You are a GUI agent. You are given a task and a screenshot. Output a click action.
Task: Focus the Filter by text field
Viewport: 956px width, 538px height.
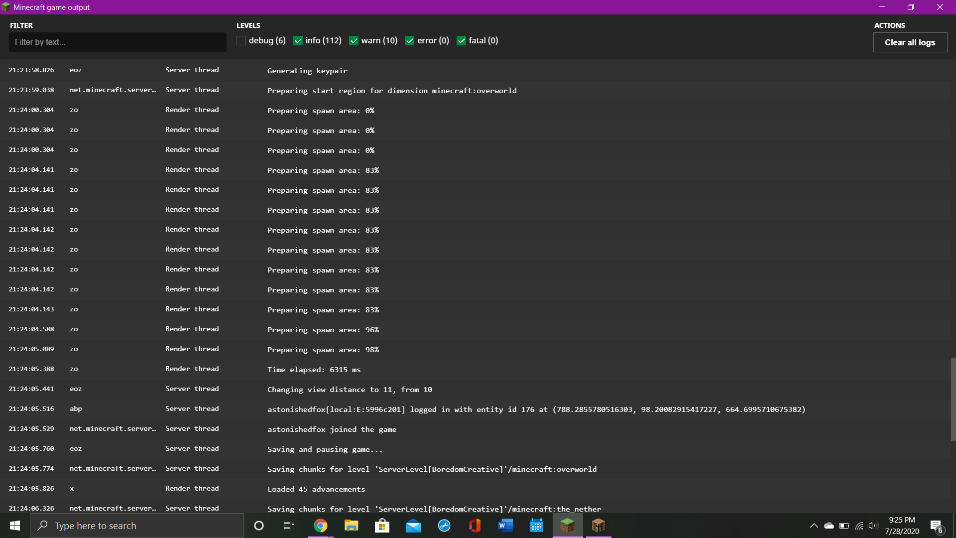pos(118,42)
